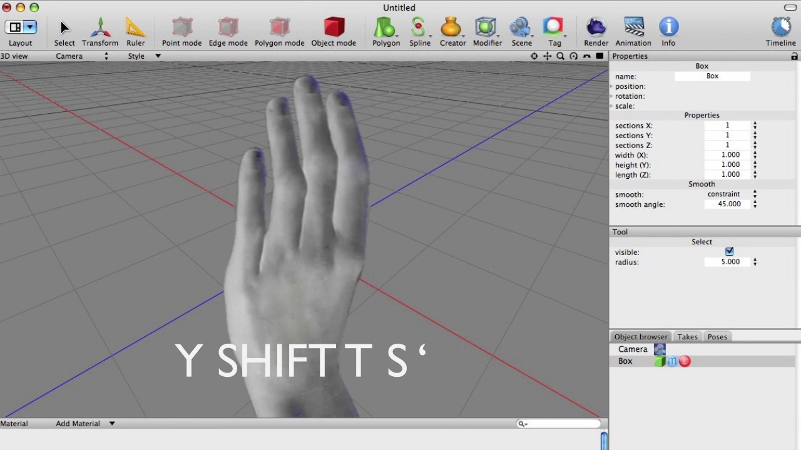Click the smooth angle stepper arrows
The height and width of the screenshot is (450, 801).
click(755, 204)
